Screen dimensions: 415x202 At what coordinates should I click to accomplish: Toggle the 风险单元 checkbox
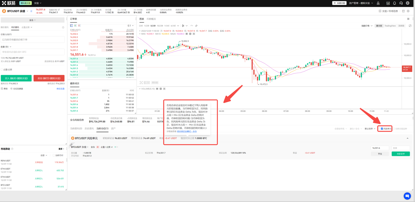(382, 129)
